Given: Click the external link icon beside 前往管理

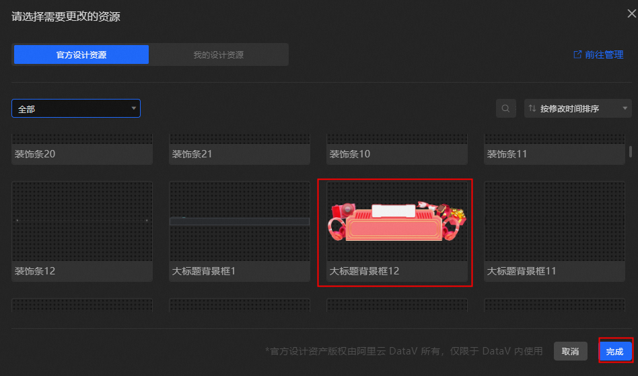Looking at the screenshot, I should pyautogui.click(x=577, y=54).
